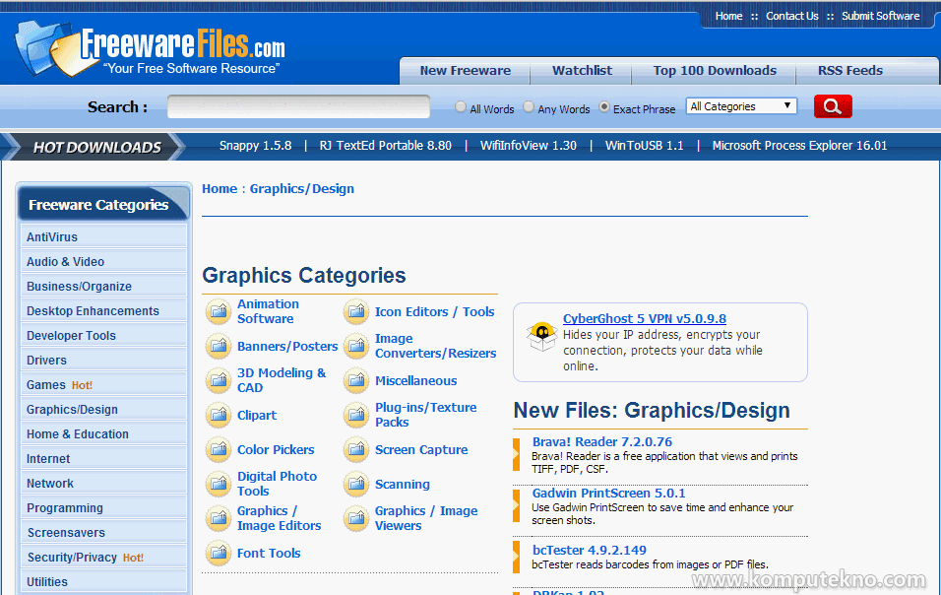The image size is (941, 595).
Task: Open the Top 100 Downloads tab
Action: pyautogui.click(x=715, y=71)
